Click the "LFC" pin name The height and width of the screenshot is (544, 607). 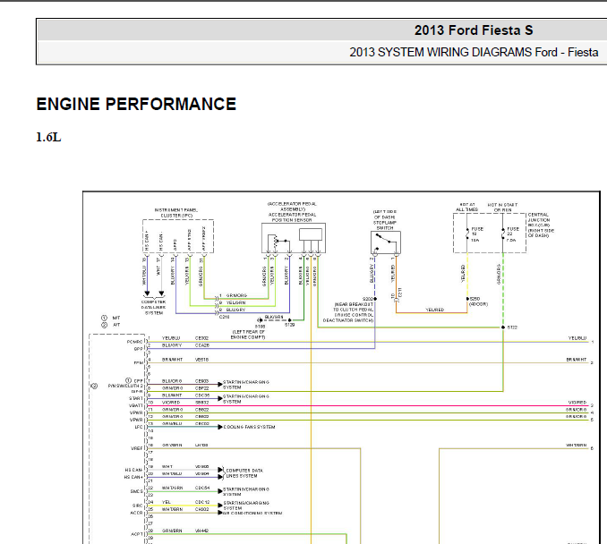point(139,427)
